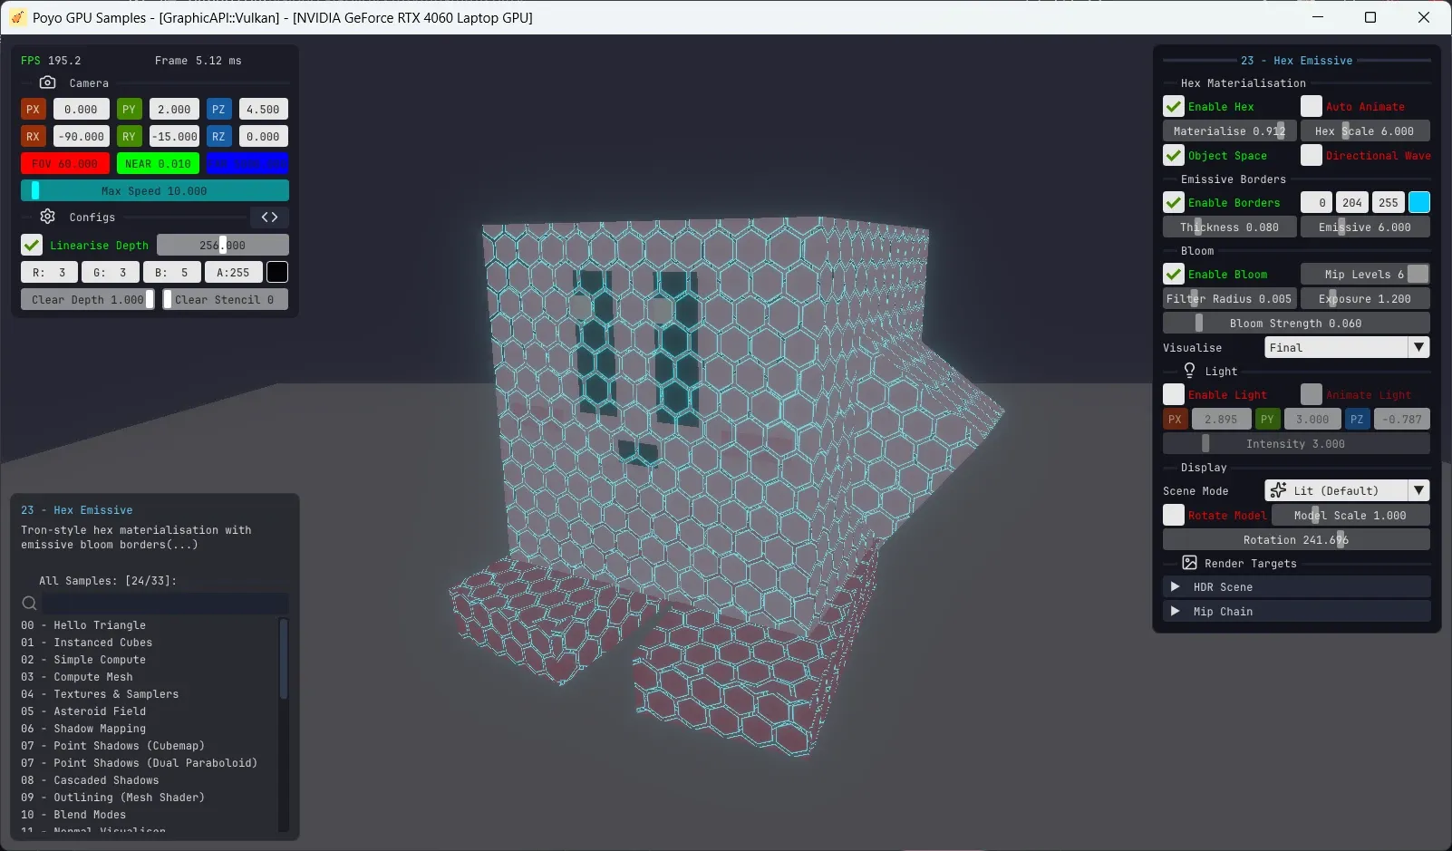The width and height of the screenshot is (1452, 851).
Task: Click the sparkle icon in Scene Mode selector
Action: pyautogui.click(x=1281, y=489)
